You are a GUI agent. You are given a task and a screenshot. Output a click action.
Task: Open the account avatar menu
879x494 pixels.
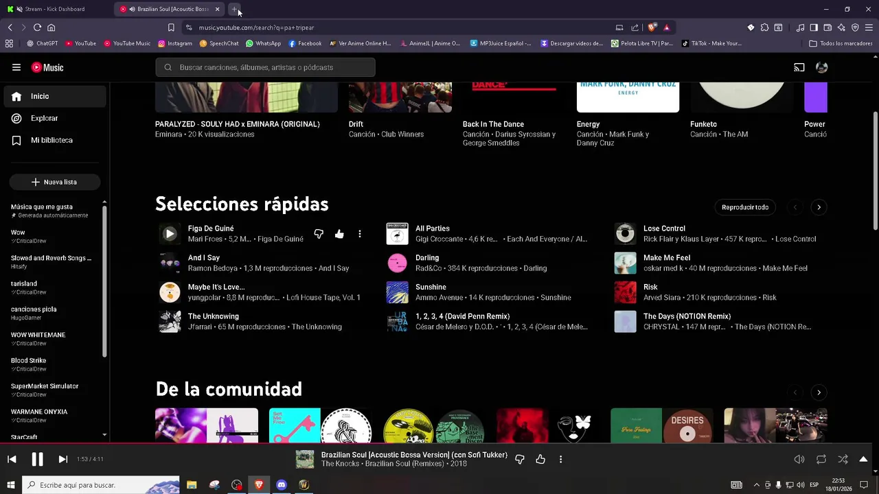click(821, 67)
